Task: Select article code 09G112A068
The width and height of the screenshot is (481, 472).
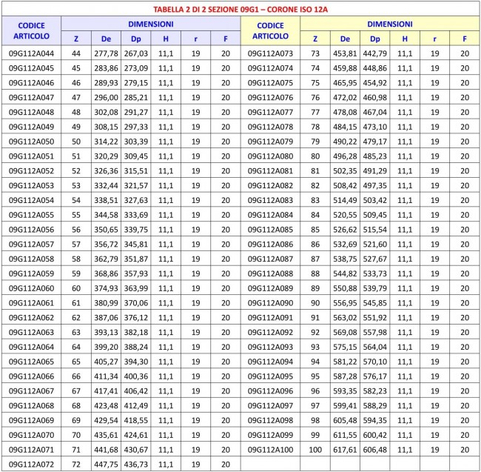Action: [x=31, y=405]
